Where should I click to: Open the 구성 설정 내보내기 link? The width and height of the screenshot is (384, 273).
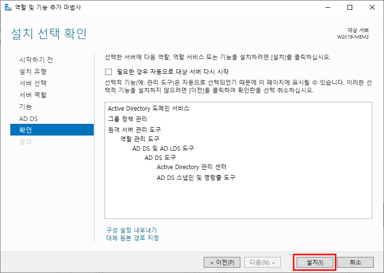tap(131, 230)
